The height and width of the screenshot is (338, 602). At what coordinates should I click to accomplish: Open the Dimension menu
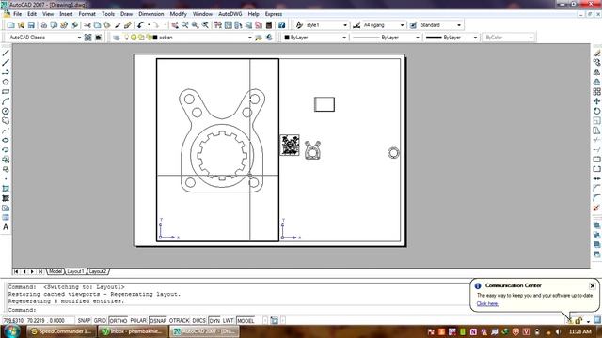point(150,14)
